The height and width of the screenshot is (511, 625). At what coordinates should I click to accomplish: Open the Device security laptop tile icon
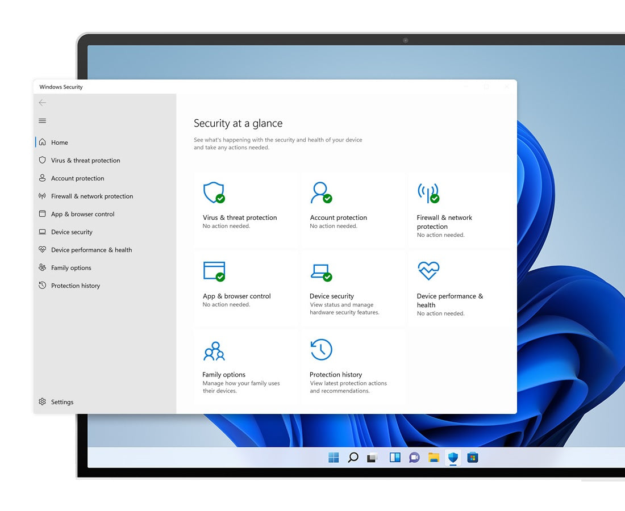pos(320,271)
